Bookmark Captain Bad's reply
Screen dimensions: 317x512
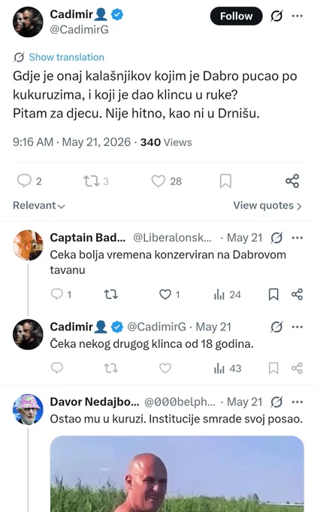click(x=273, y=294)
